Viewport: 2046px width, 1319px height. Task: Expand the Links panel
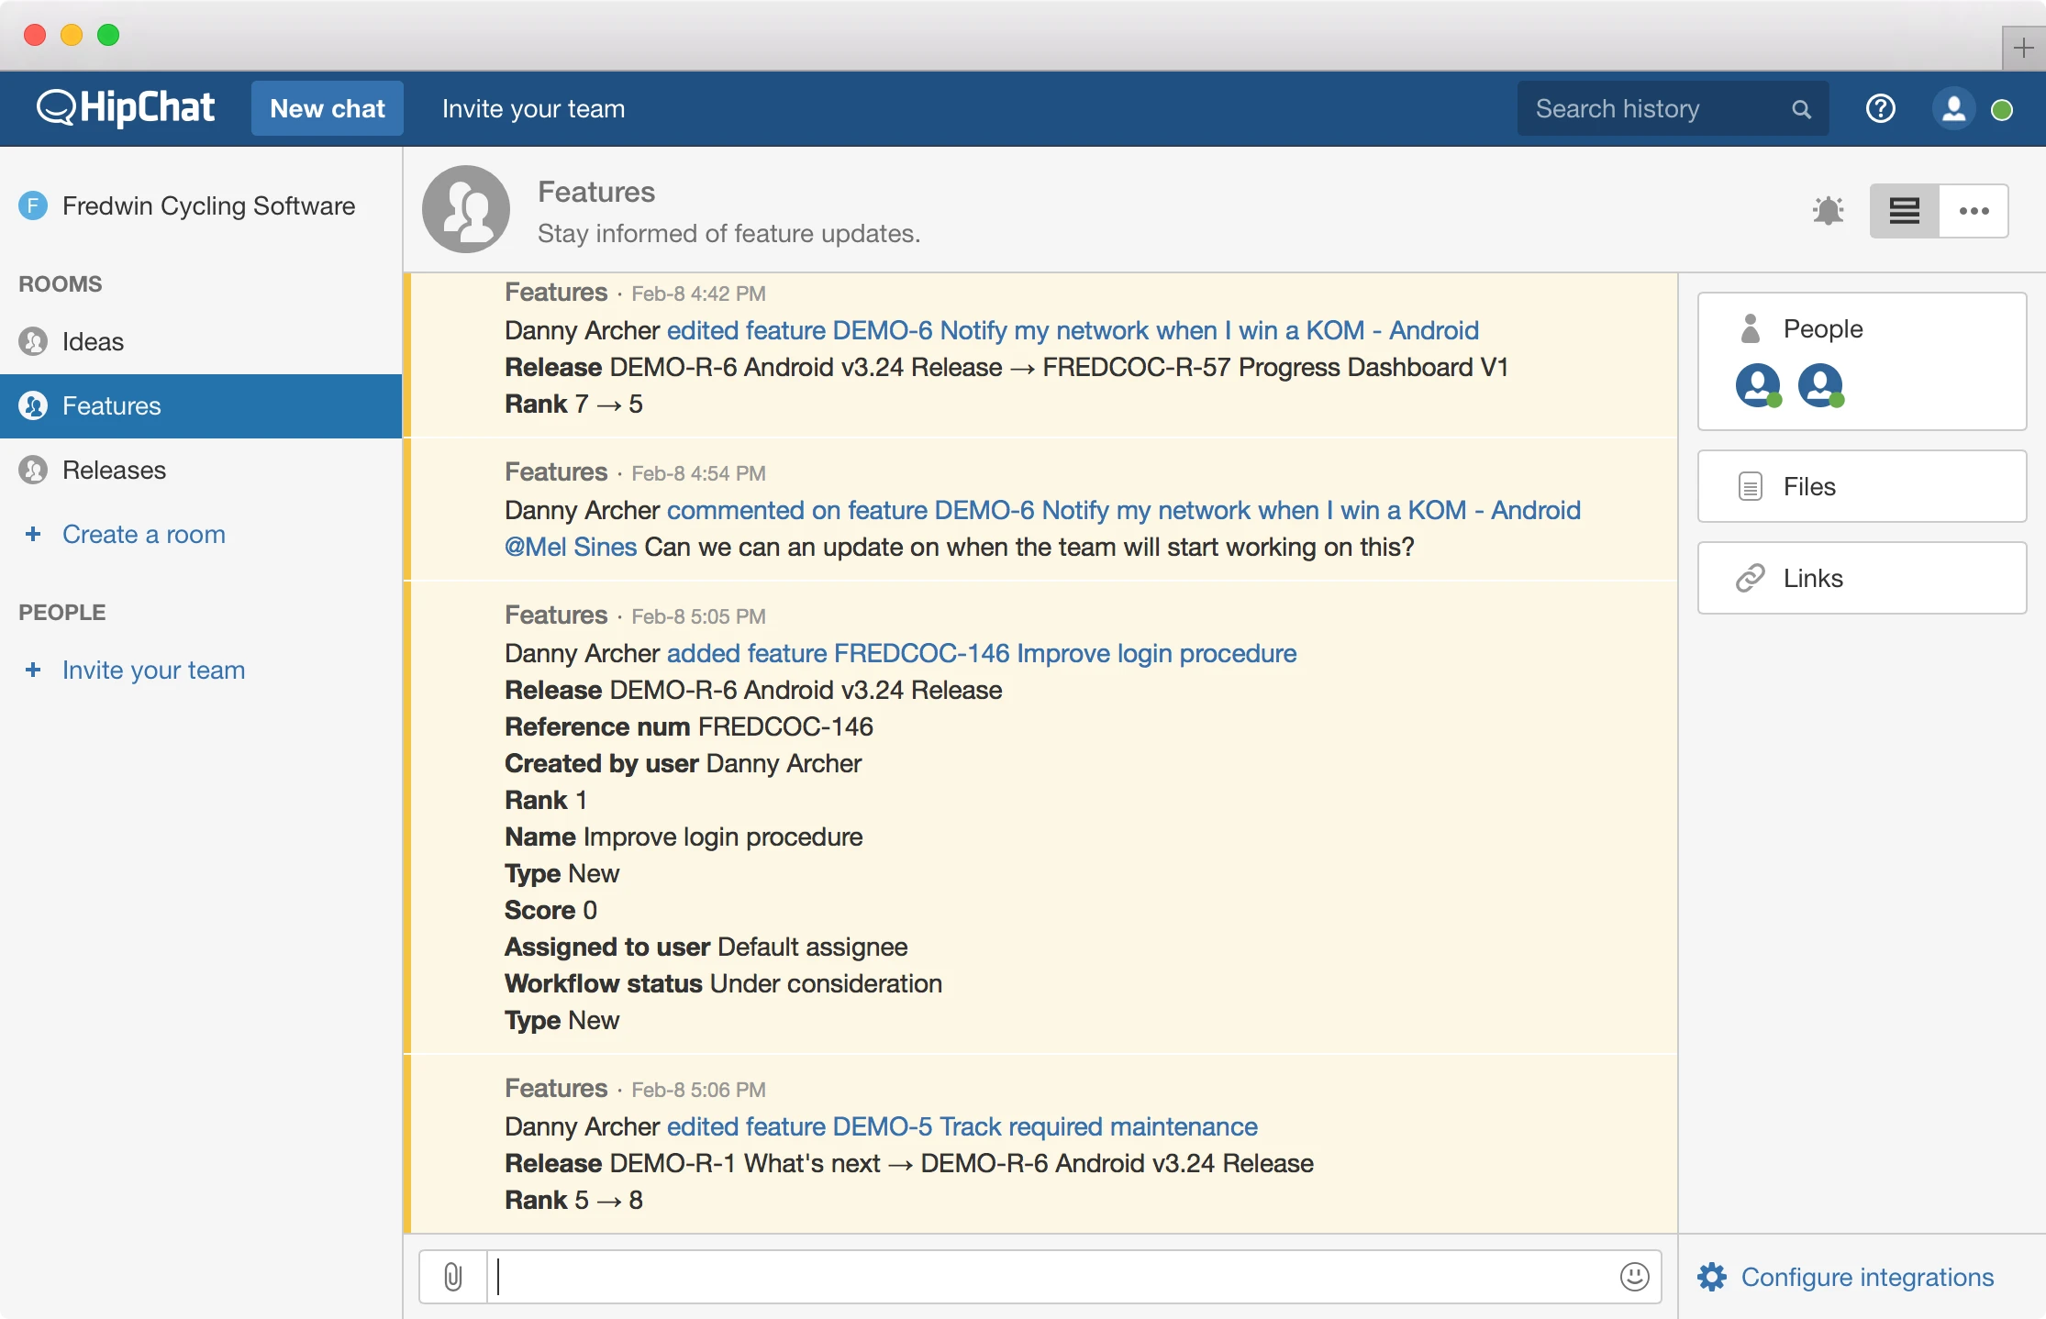point(1862,578)
